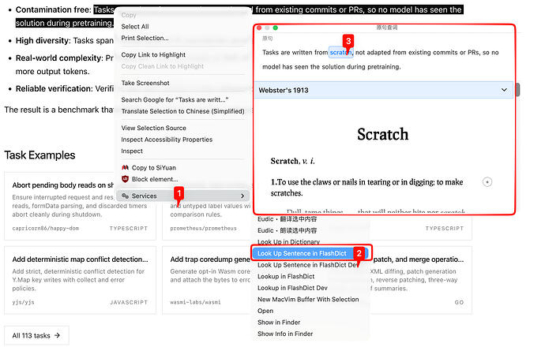Viewport: 545px width, 347px height.
Task: Click the Open service entry
Action: pos(265,311)
